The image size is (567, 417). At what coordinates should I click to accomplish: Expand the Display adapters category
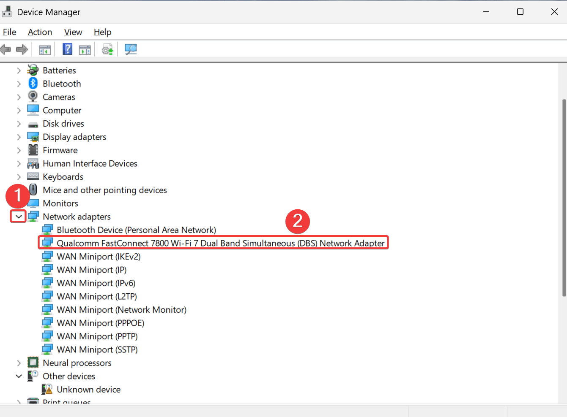[x=19, y=137]
